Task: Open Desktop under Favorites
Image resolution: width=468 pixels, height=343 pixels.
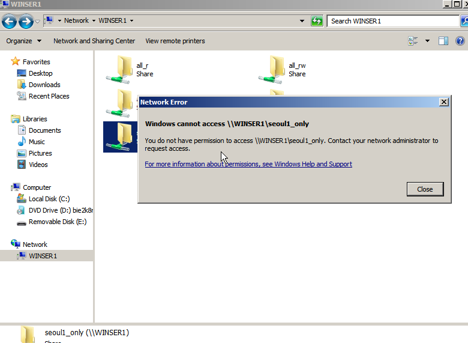Action: 41,73
